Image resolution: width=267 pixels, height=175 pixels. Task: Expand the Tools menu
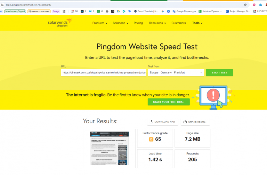point(197,23)
